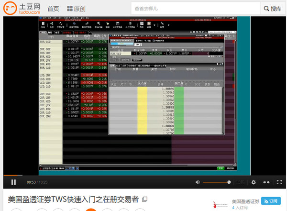Image resolution: width=287 pixels, height=211 pixels.
Task: Select the EUR.GBP watchlist row
Action: [x=73, y=49]
